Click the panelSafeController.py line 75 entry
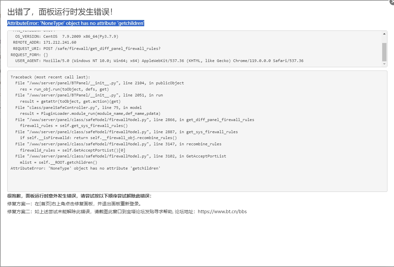Image resolution: width=394 pixels, height=267 pixels. [x=78, y=108]
